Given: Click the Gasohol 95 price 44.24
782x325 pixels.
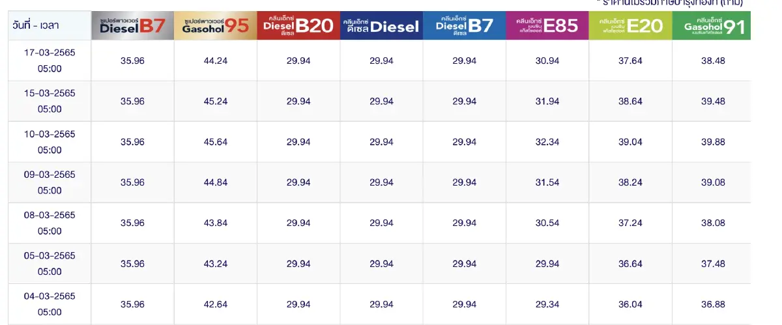Looking at the screenshot, I should tap(216, 61).
